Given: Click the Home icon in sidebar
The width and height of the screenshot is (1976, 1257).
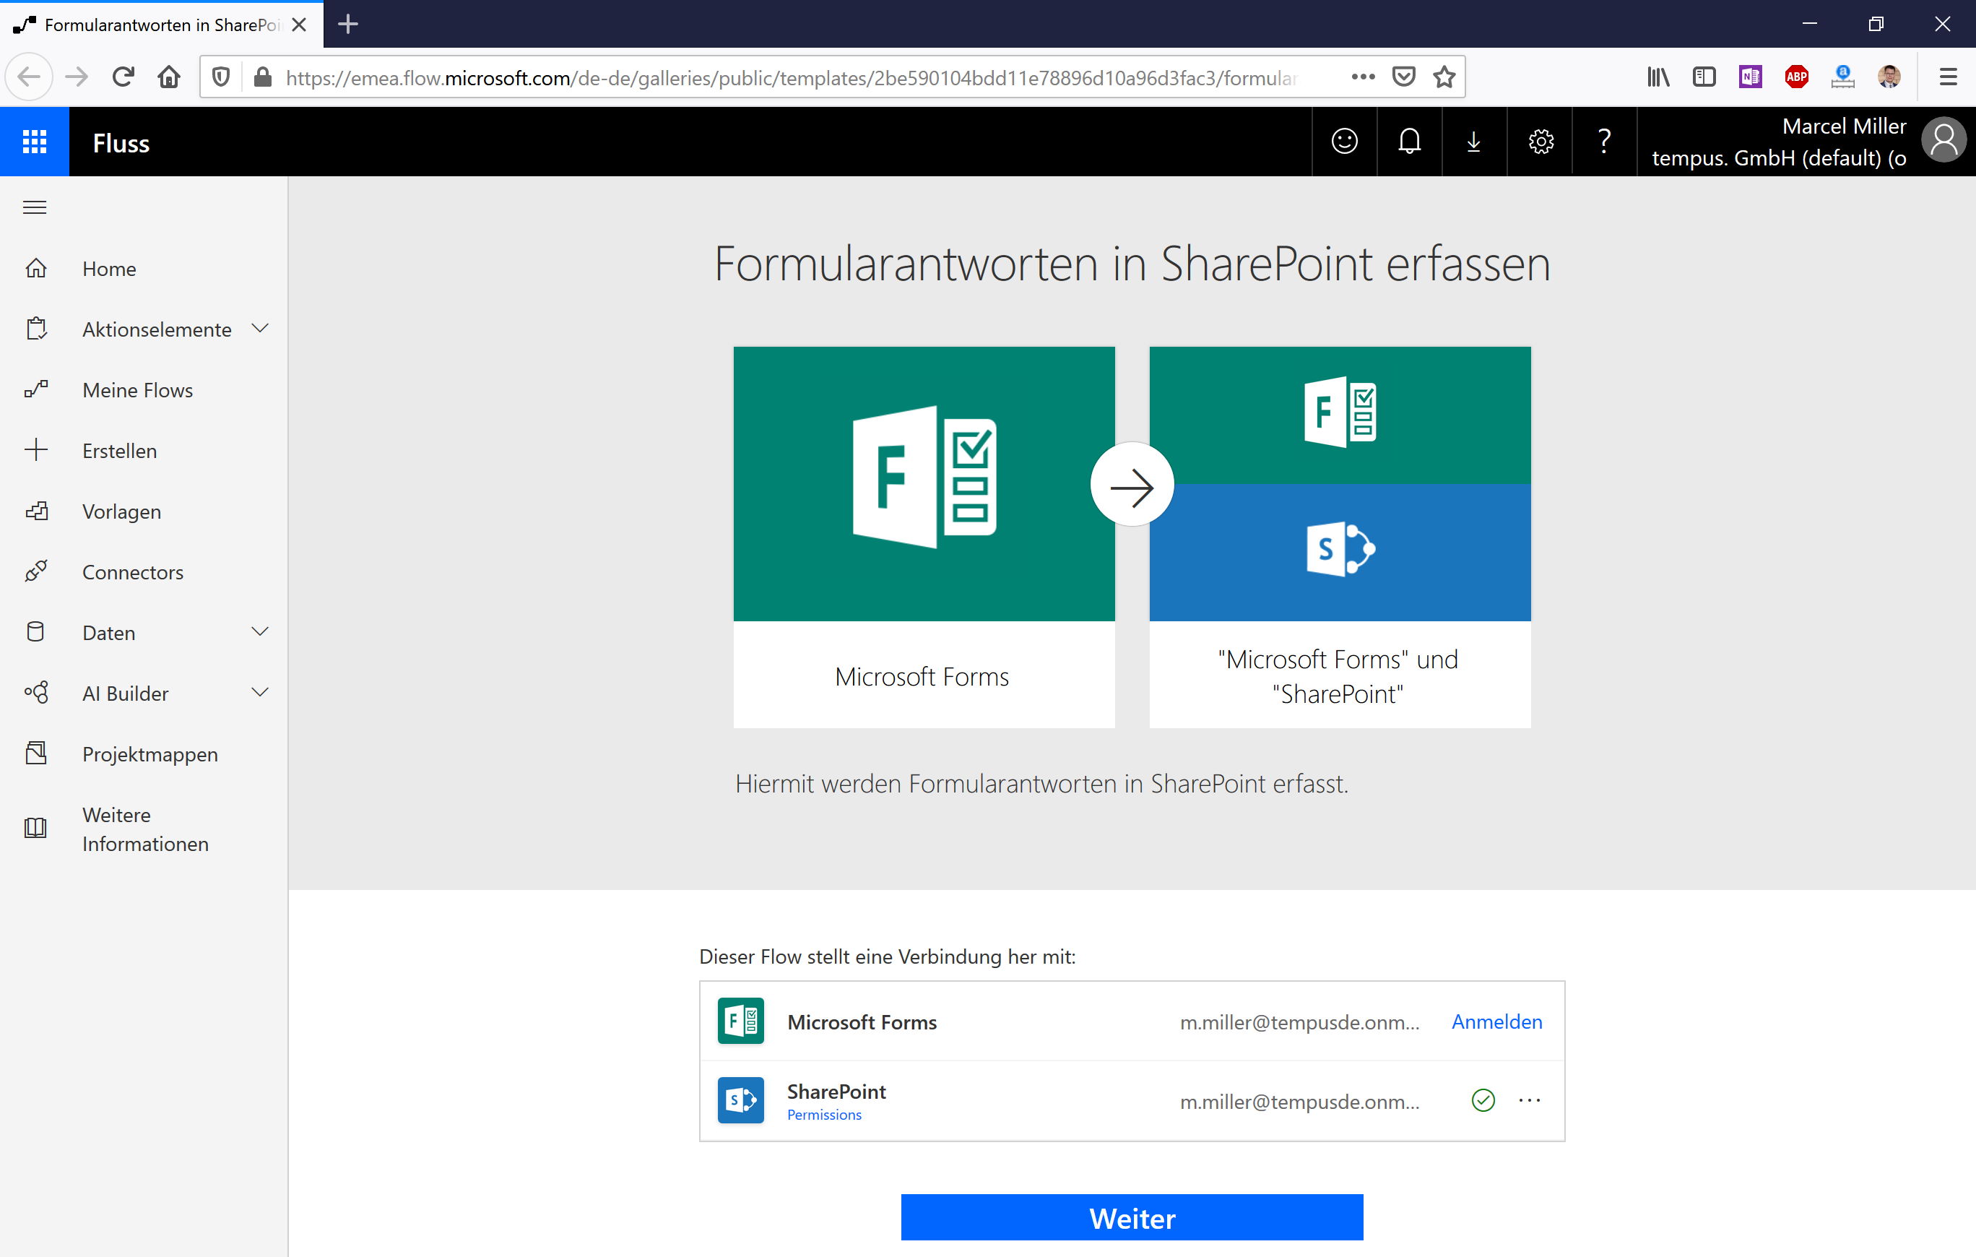Looking at the screenshot, I should pyautogui.click(x=36, y=268).
